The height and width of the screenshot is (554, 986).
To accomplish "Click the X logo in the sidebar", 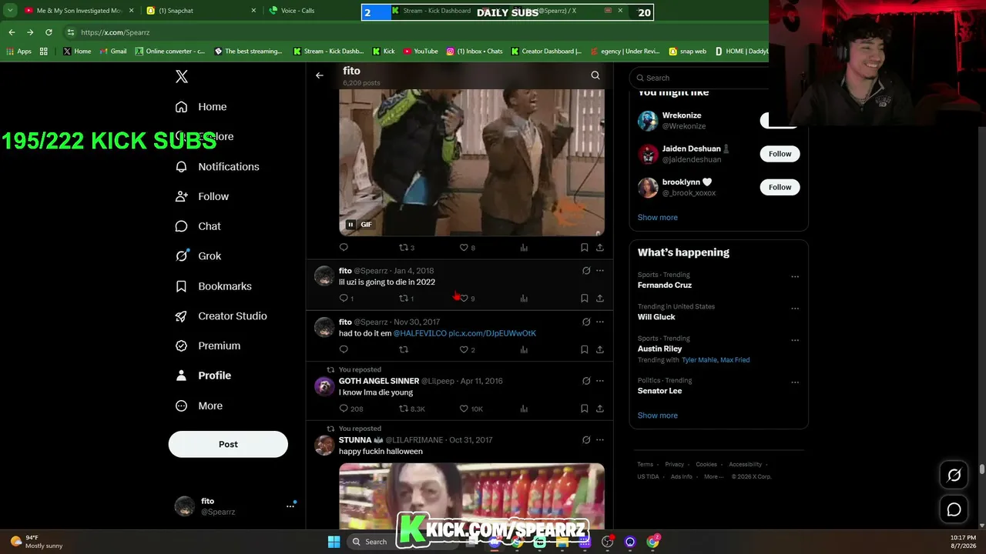I will 182,76.
